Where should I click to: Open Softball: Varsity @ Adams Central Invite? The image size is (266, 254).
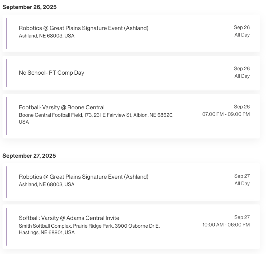[x=69, y=218]
